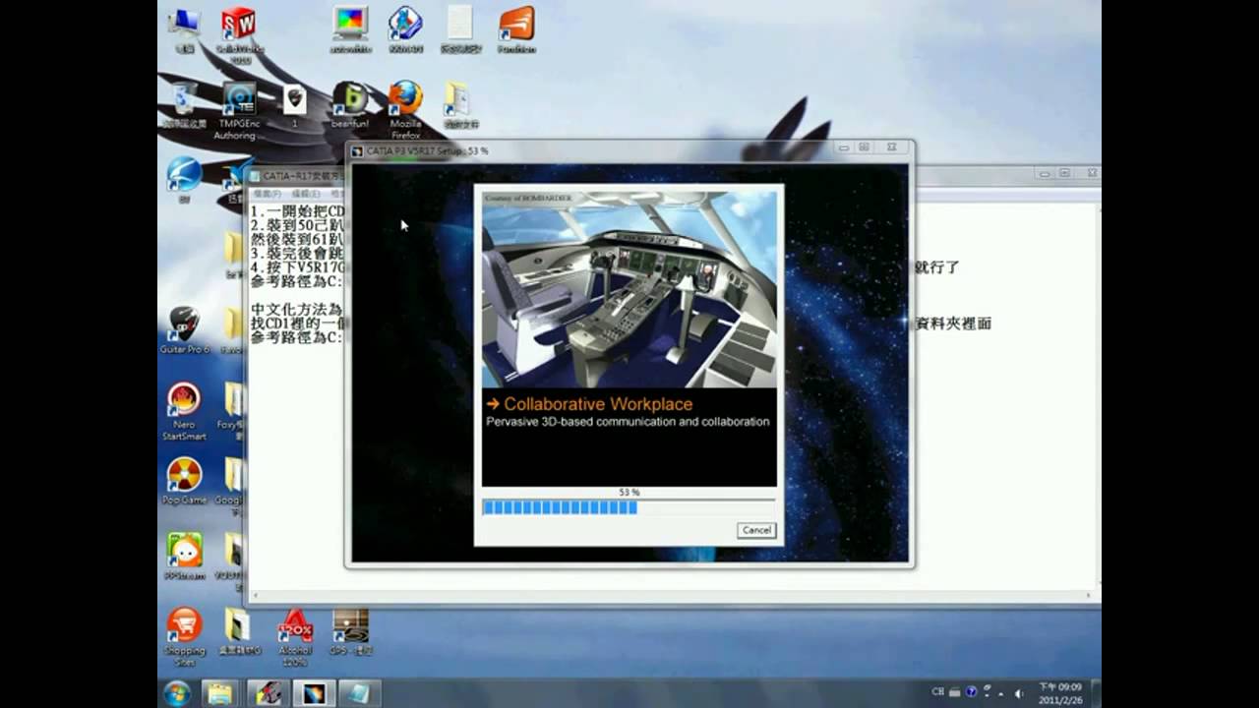
Task: Open the folder shortcut beside Firefox
Action: (460, 106)
